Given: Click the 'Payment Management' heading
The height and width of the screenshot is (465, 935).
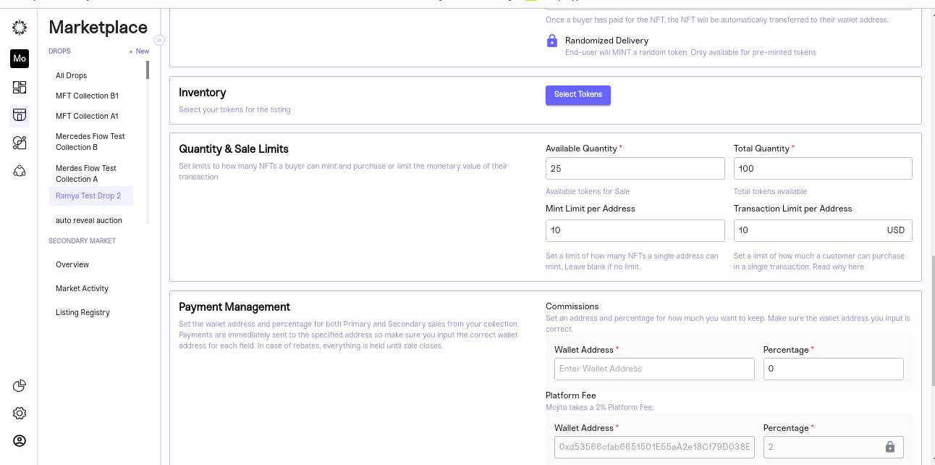Looking at the screenshot, I should tap(234, 307).
